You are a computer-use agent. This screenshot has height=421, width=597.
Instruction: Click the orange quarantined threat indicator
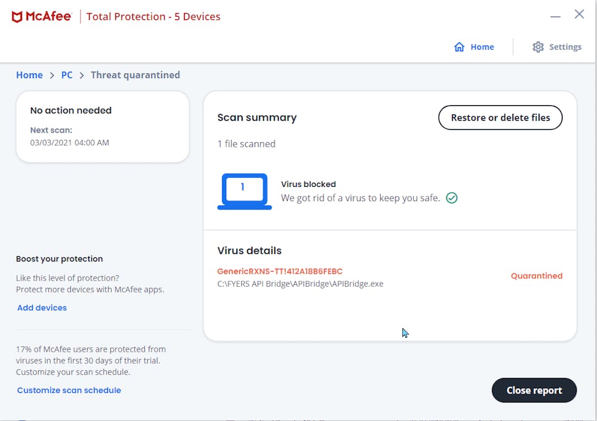(x=536, y=275)
